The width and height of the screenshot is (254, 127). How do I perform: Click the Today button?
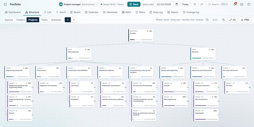coord(185,4)
